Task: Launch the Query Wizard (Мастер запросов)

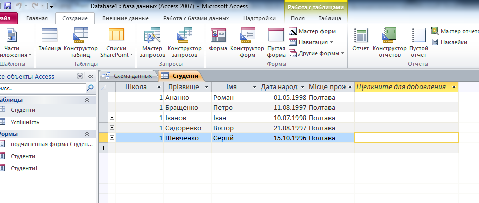Action: (x=152, y=43)
